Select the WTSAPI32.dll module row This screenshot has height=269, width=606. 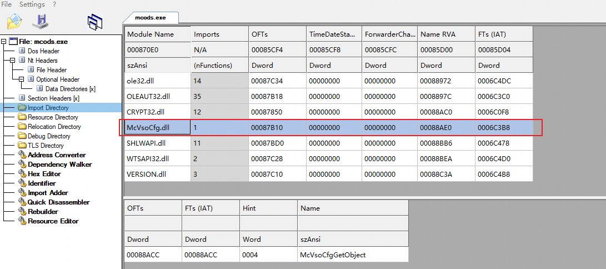pos(328,158)
